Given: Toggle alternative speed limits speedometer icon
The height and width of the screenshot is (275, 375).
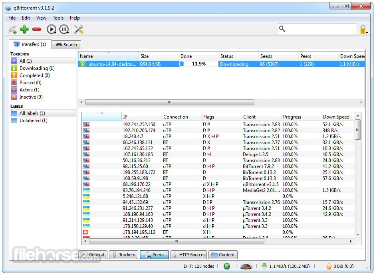Looking at the screenshot, I should pyautogui.click(x=246, y=266).
